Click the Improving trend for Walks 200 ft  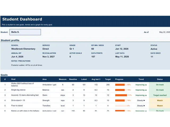pos(141,85)
